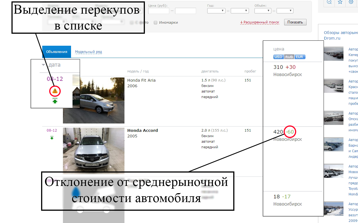Switch to the Объявления tab

click(57, 52)
